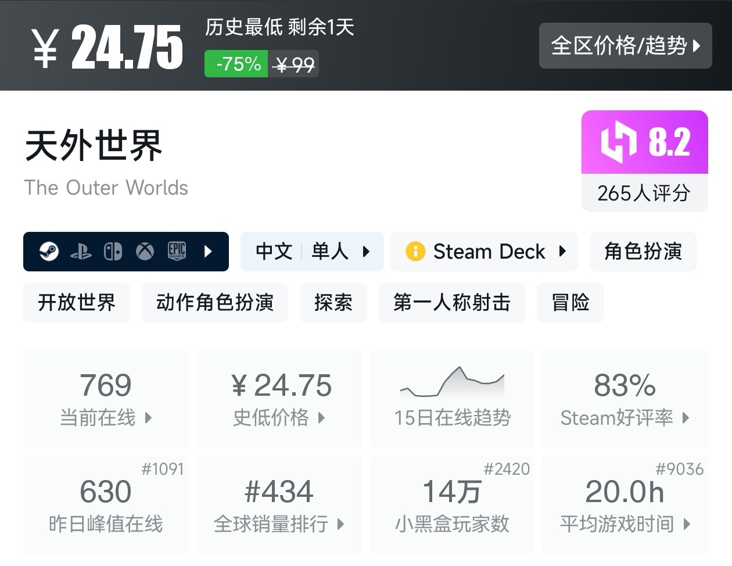
Task: Open Steam Deck compatibility details
Action: [484, 252]
